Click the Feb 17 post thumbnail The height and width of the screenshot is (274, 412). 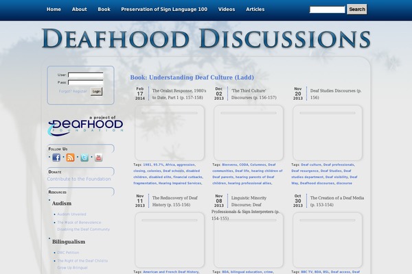pyautogui.click(x=170, y=133)
